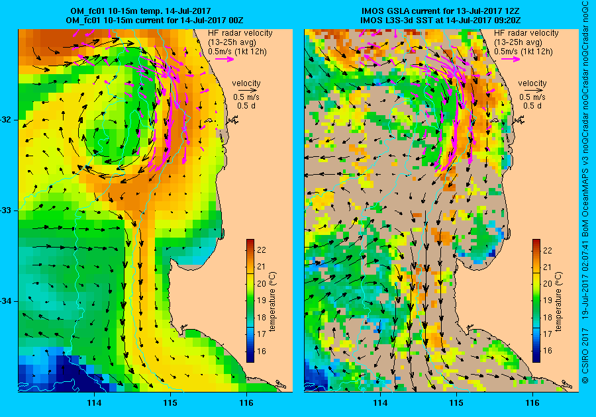The width and height of the screenshot is (596, 417).
Task: Click 'temperature (°C)' label in OM_fc01 map
Action: point(273,302)
